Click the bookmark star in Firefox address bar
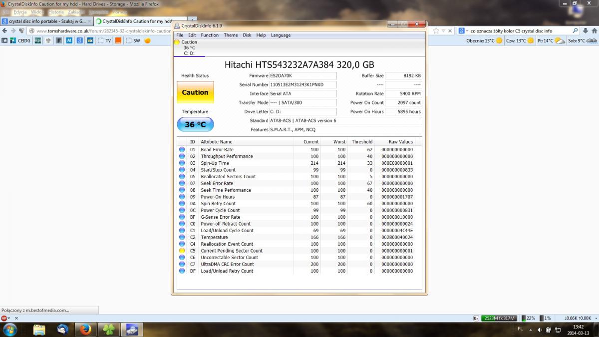The width and height of the screenshot is (599, 337). 436,31
